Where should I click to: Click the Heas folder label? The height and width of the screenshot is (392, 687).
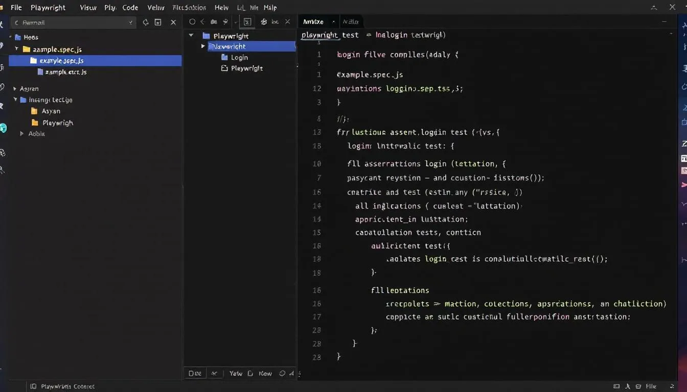point(31,37)
